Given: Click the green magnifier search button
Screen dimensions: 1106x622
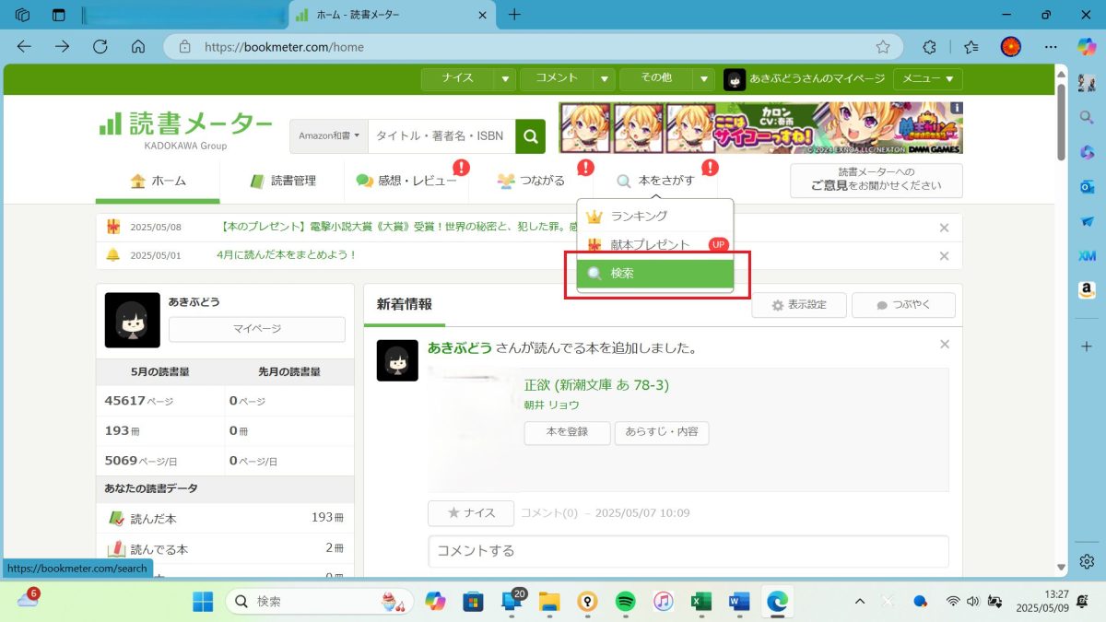Looking at the screenshot, I should pos(530,136).
